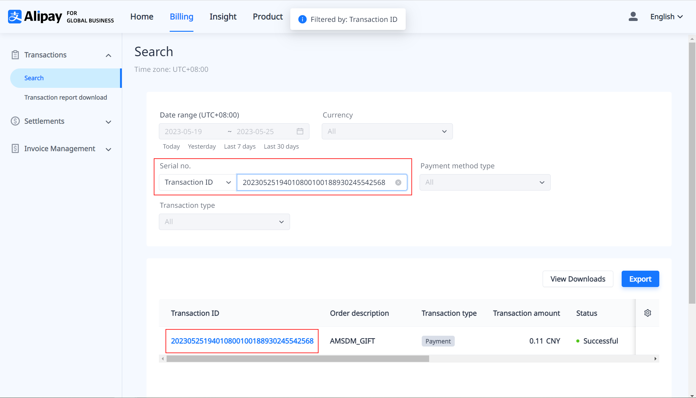Expand the Settlements sidebar section
This screenshot has width=696, height=398.
click(108, 122)
